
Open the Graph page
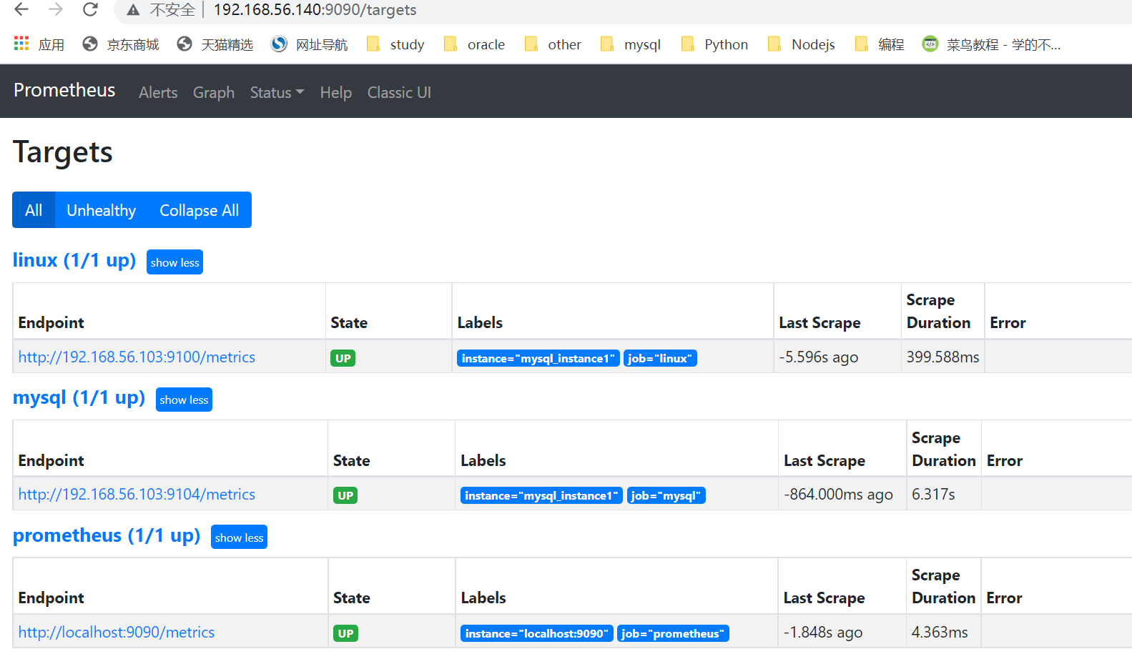(214, 92)
